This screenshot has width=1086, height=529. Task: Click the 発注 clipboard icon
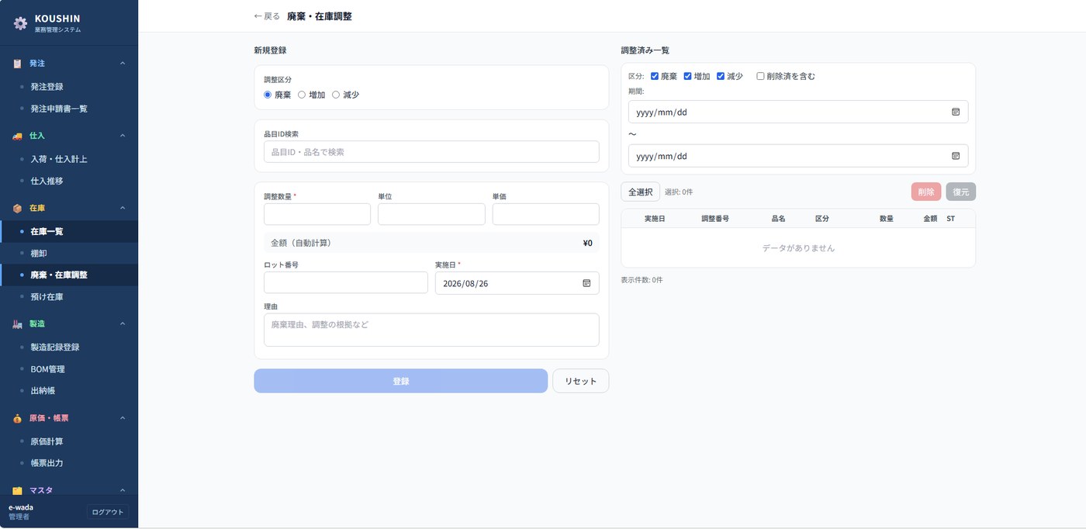pos(17,64)
